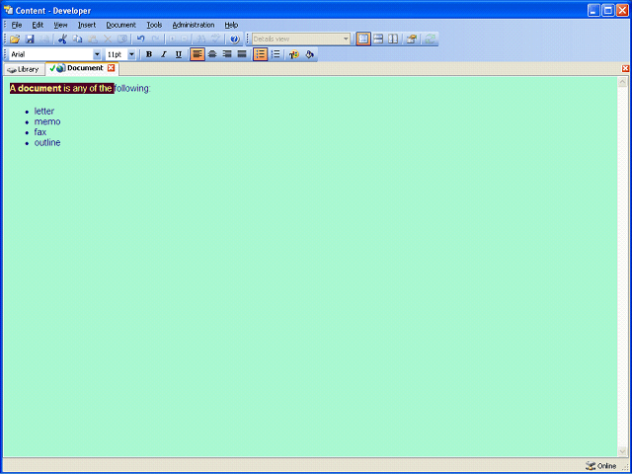Viewport: 632px width, 474px height.
Task: Switch to the horizontal split layout icon
Action: (x=378, y=39)
